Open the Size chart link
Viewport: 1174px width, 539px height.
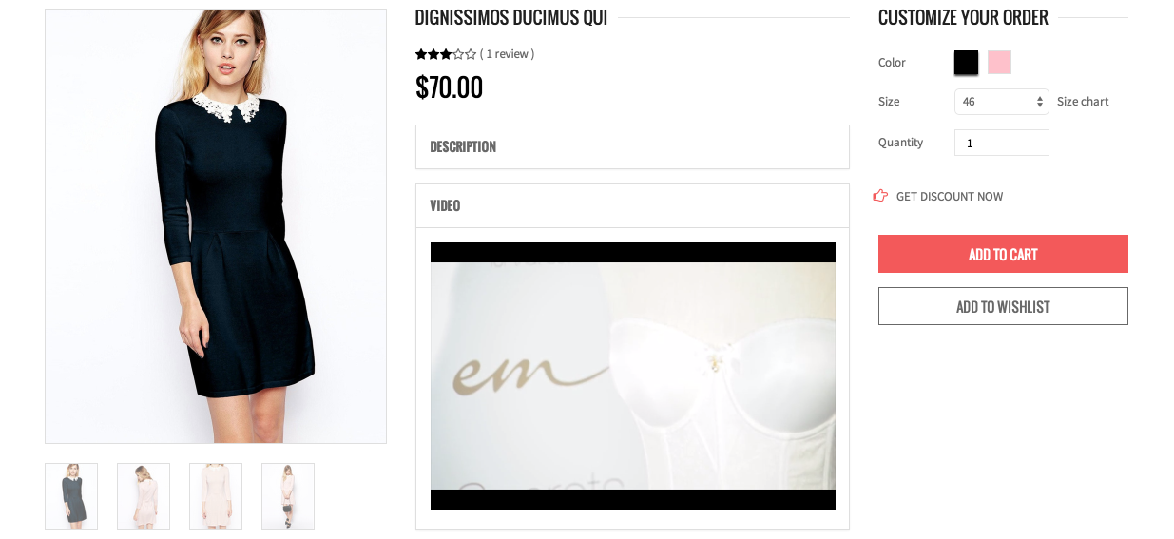[x=1083, y=102]
